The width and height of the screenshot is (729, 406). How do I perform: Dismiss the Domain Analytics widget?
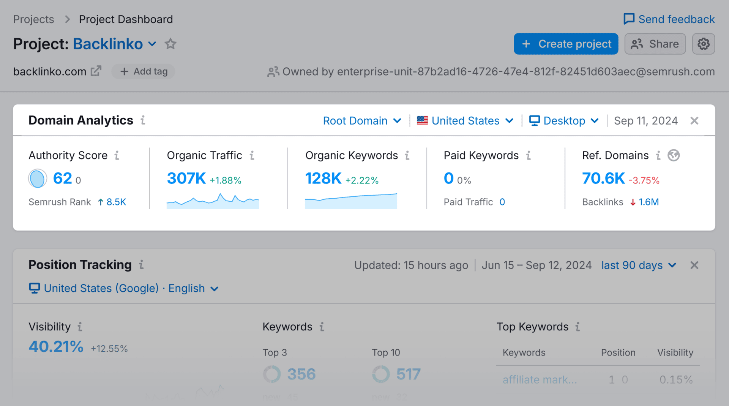pyautogui.click(x=694, y=120)
